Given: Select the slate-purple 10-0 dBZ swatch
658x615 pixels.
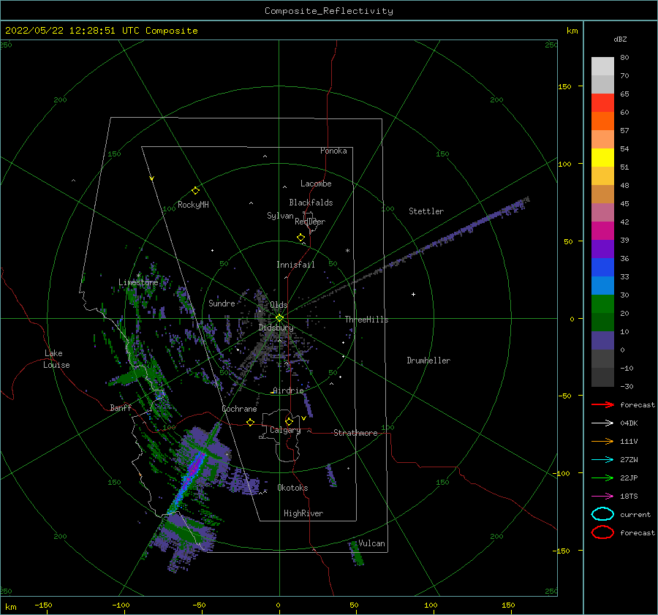Looking at the screenshot, I should click(x=602, y=341).
